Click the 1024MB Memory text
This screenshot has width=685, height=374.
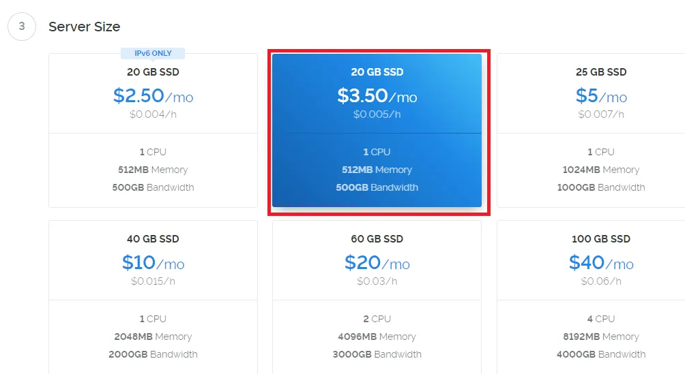[x=601, y=170]
